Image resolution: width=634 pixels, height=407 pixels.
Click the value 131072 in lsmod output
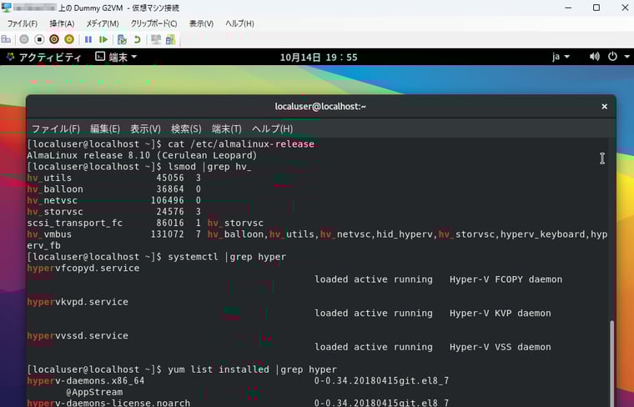[x=168, y=234]
